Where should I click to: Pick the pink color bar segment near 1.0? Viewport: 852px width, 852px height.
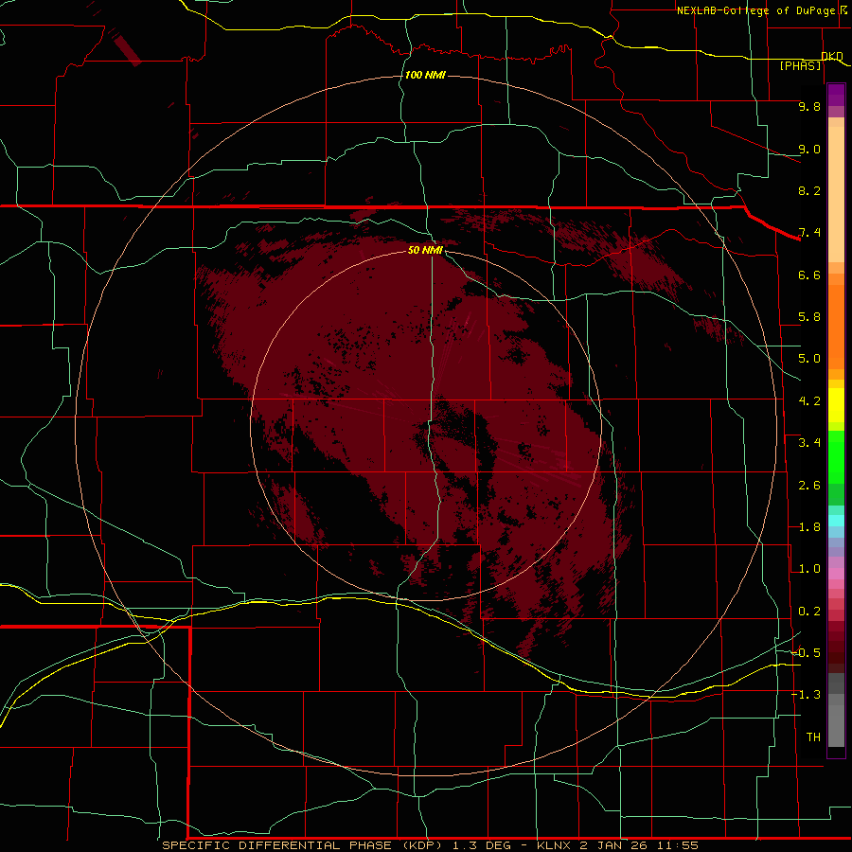(x=836, y=574)
